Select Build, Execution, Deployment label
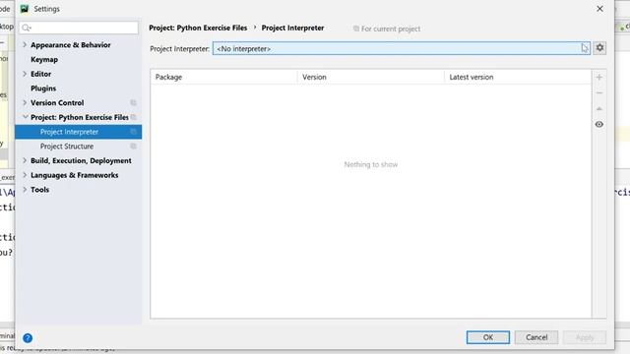Viewport: 630px width, 354px height. (x=81, y=160)
